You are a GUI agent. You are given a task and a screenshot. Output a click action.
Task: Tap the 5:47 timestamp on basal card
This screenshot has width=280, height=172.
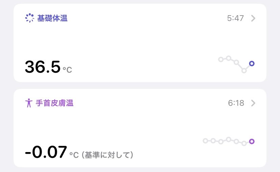tap(235, 18)
